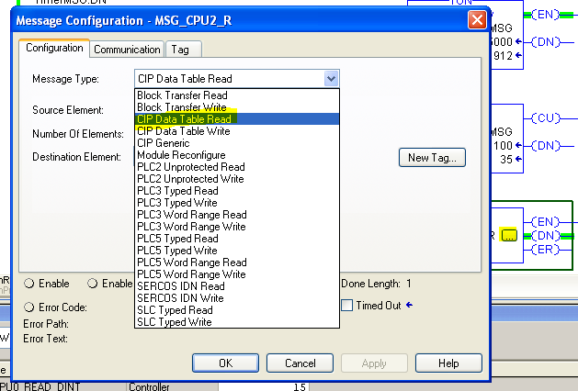Select Block Transfer Write option
The height and width of the screenshot is (391, 578).
(237, 107)
